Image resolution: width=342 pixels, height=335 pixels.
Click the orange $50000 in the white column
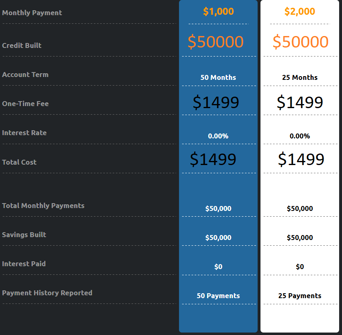pos(300,41)
